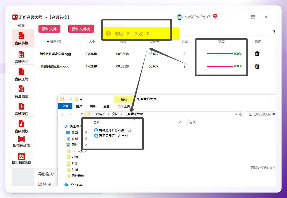Expand the 桌面 breadcrumb chevron
This screenshot has height=198, width=287.
point(121,114)
